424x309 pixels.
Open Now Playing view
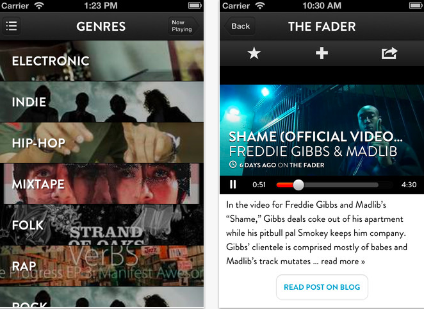pyautogui.click(x=183, y=26)
